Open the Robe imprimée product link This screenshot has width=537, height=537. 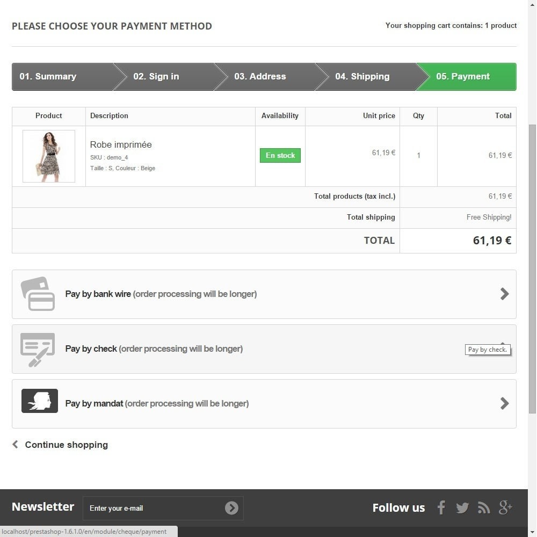(x=121, y=144)
